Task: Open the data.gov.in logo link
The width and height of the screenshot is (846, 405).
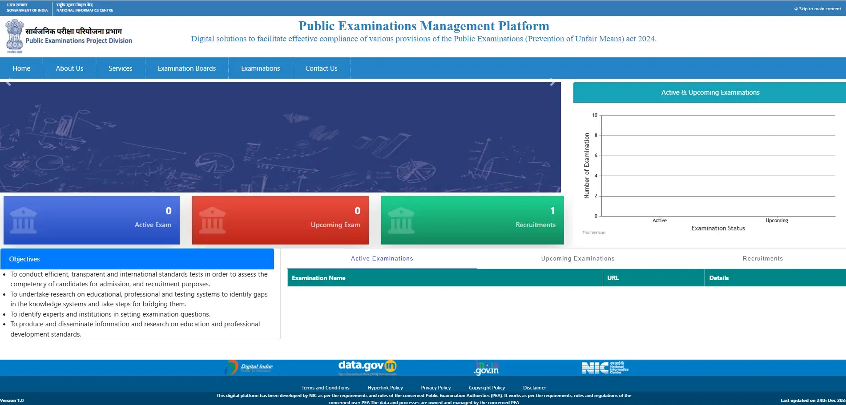Action: tap(367, 367)
